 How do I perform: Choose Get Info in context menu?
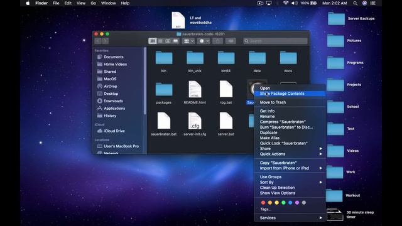290,111
